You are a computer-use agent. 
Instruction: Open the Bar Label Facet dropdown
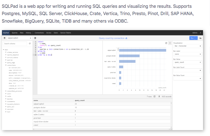coord(188,70)
